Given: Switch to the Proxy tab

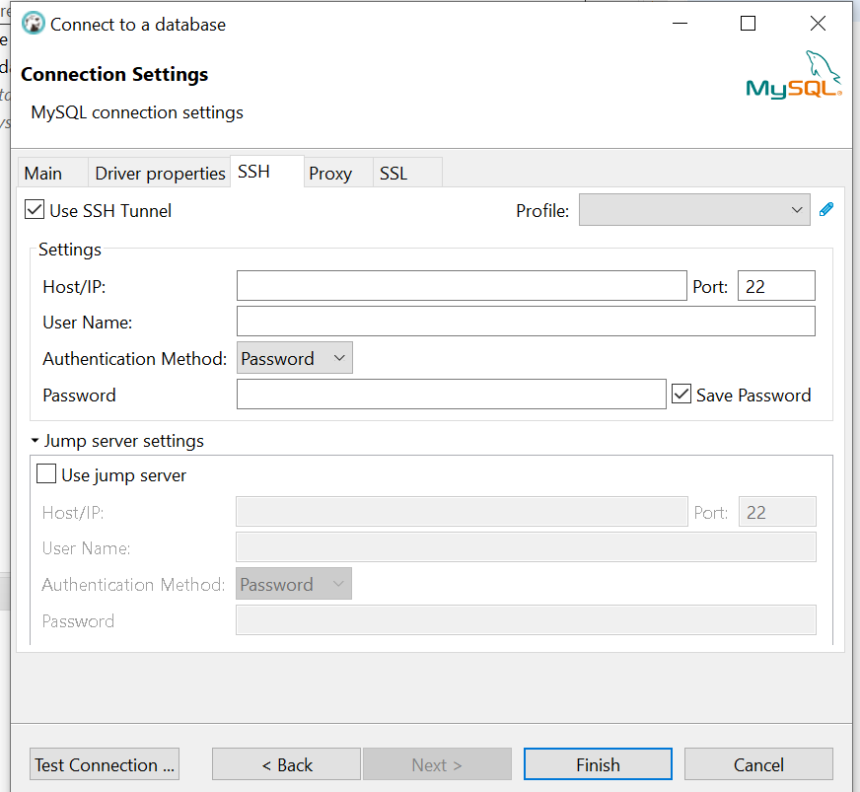Looking at the screenshot, I should coord(330,173).
